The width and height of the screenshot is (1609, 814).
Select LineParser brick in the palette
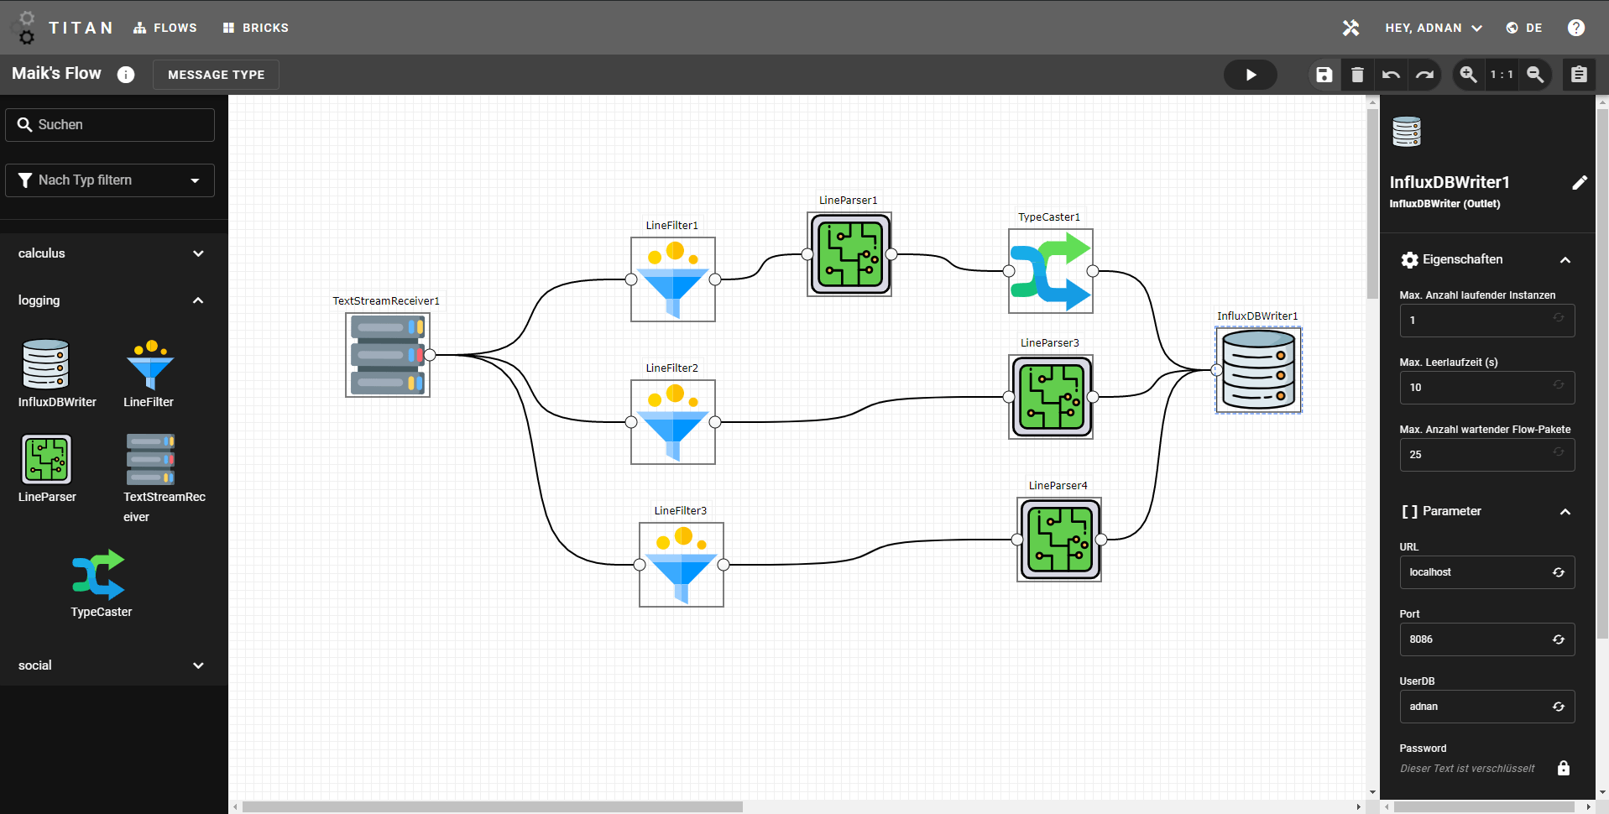point(47,468)
